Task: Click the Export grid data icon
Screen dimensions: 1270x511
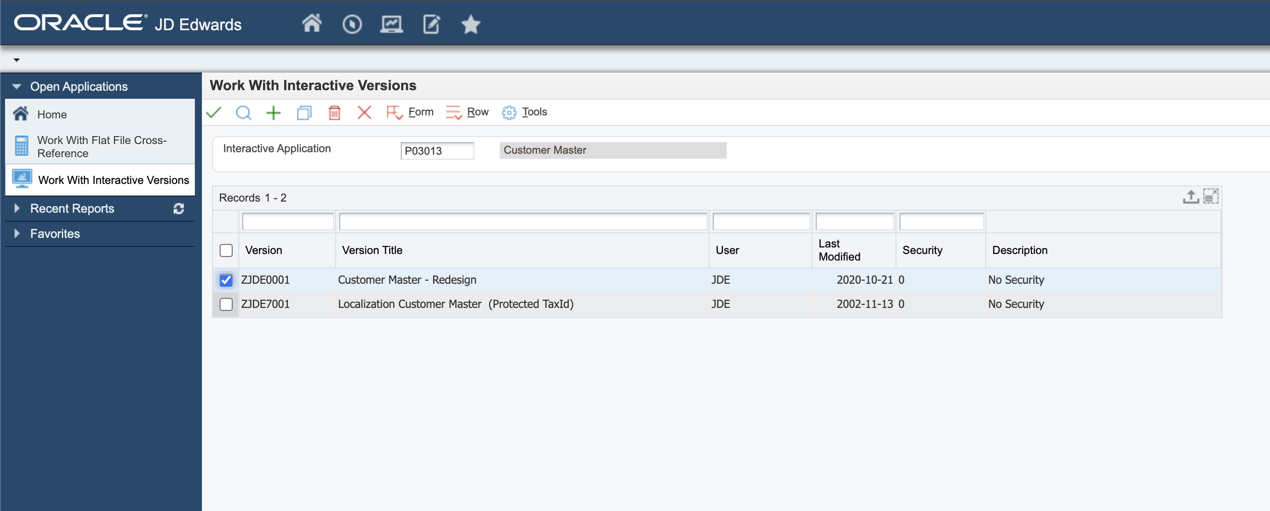Action: (1191, 197)
